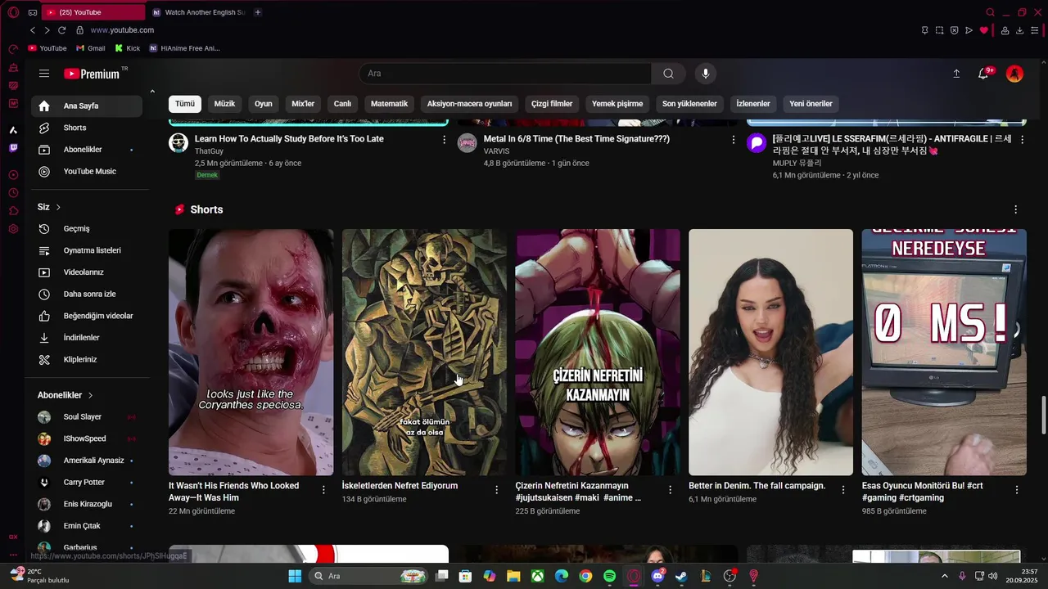Go to Geçmiş history page
Viewport: 1048px width, 589px height.
(87, 228)
